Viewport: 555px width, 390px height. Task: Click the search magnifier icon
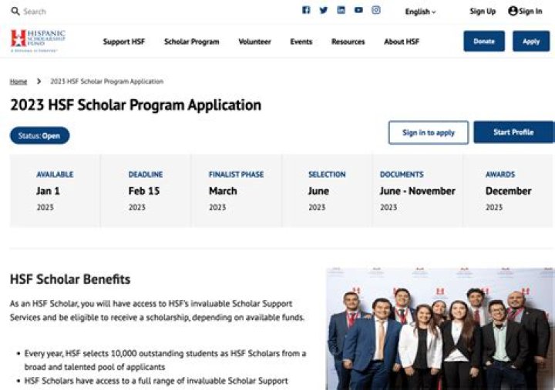point(15,12)
